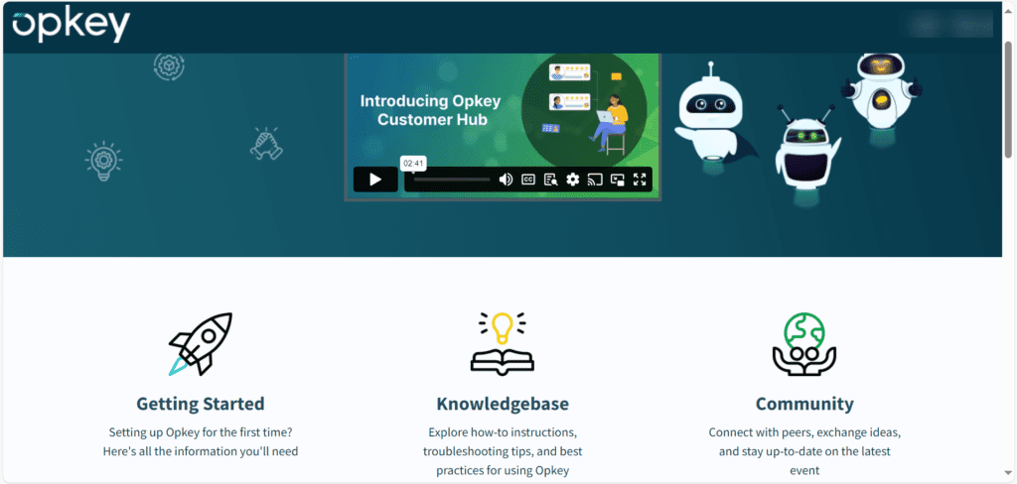Click the Opkey logo in header
The image size is (1017, 484).
coord(72,26)
